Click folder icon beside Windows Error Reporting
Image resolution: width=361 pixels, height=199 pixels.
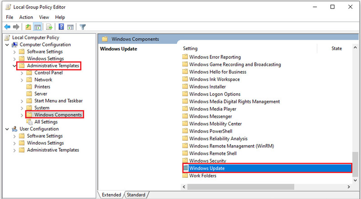[185, 57]
